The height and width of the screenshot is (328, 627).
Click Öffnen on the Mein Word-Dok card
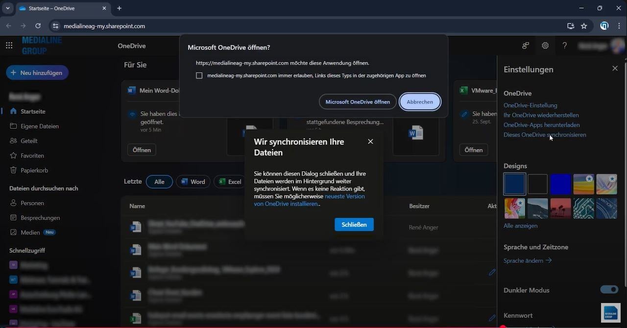point(142,150)
